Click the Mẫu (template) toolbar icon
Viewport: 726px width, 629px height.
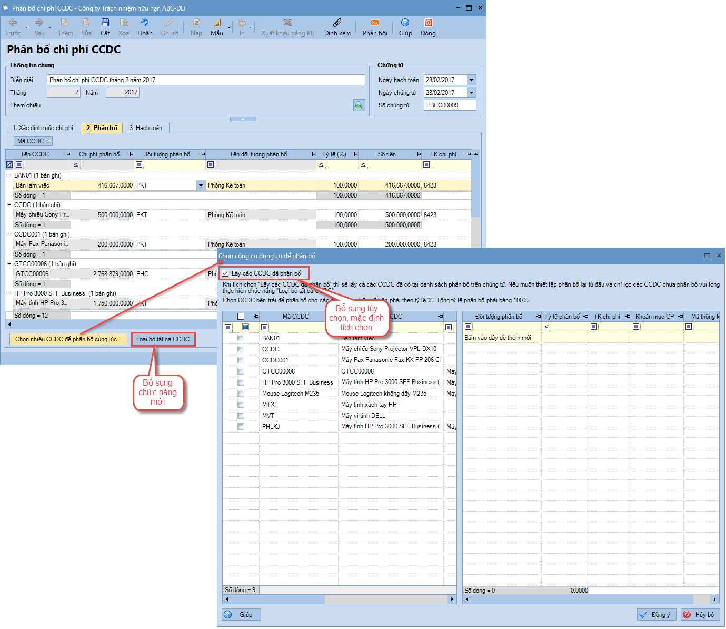pyautogui.click(x=217, y=23)
